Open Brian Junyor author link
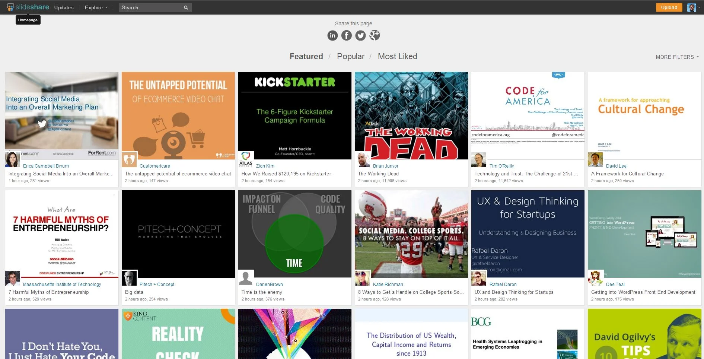This screenshot has width=704, height=359. coord(385,166)
